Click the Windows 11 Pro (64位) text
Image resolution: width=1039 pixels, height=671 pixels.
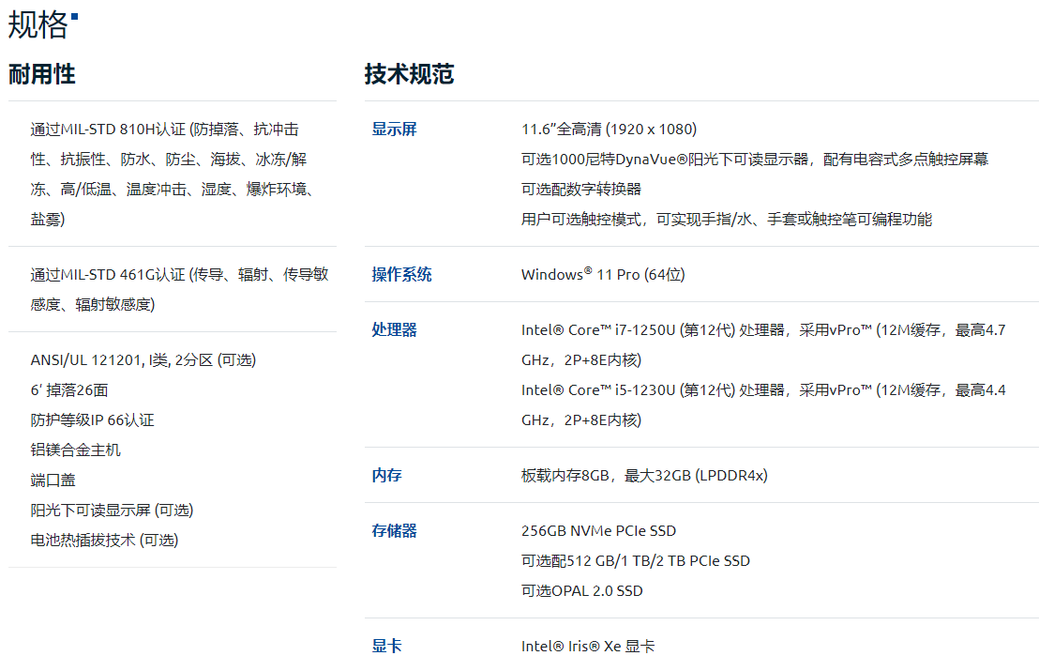[603, 275]
